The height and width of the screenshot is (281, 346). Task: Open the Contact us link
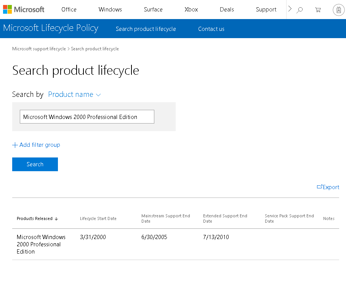(211, 29)
